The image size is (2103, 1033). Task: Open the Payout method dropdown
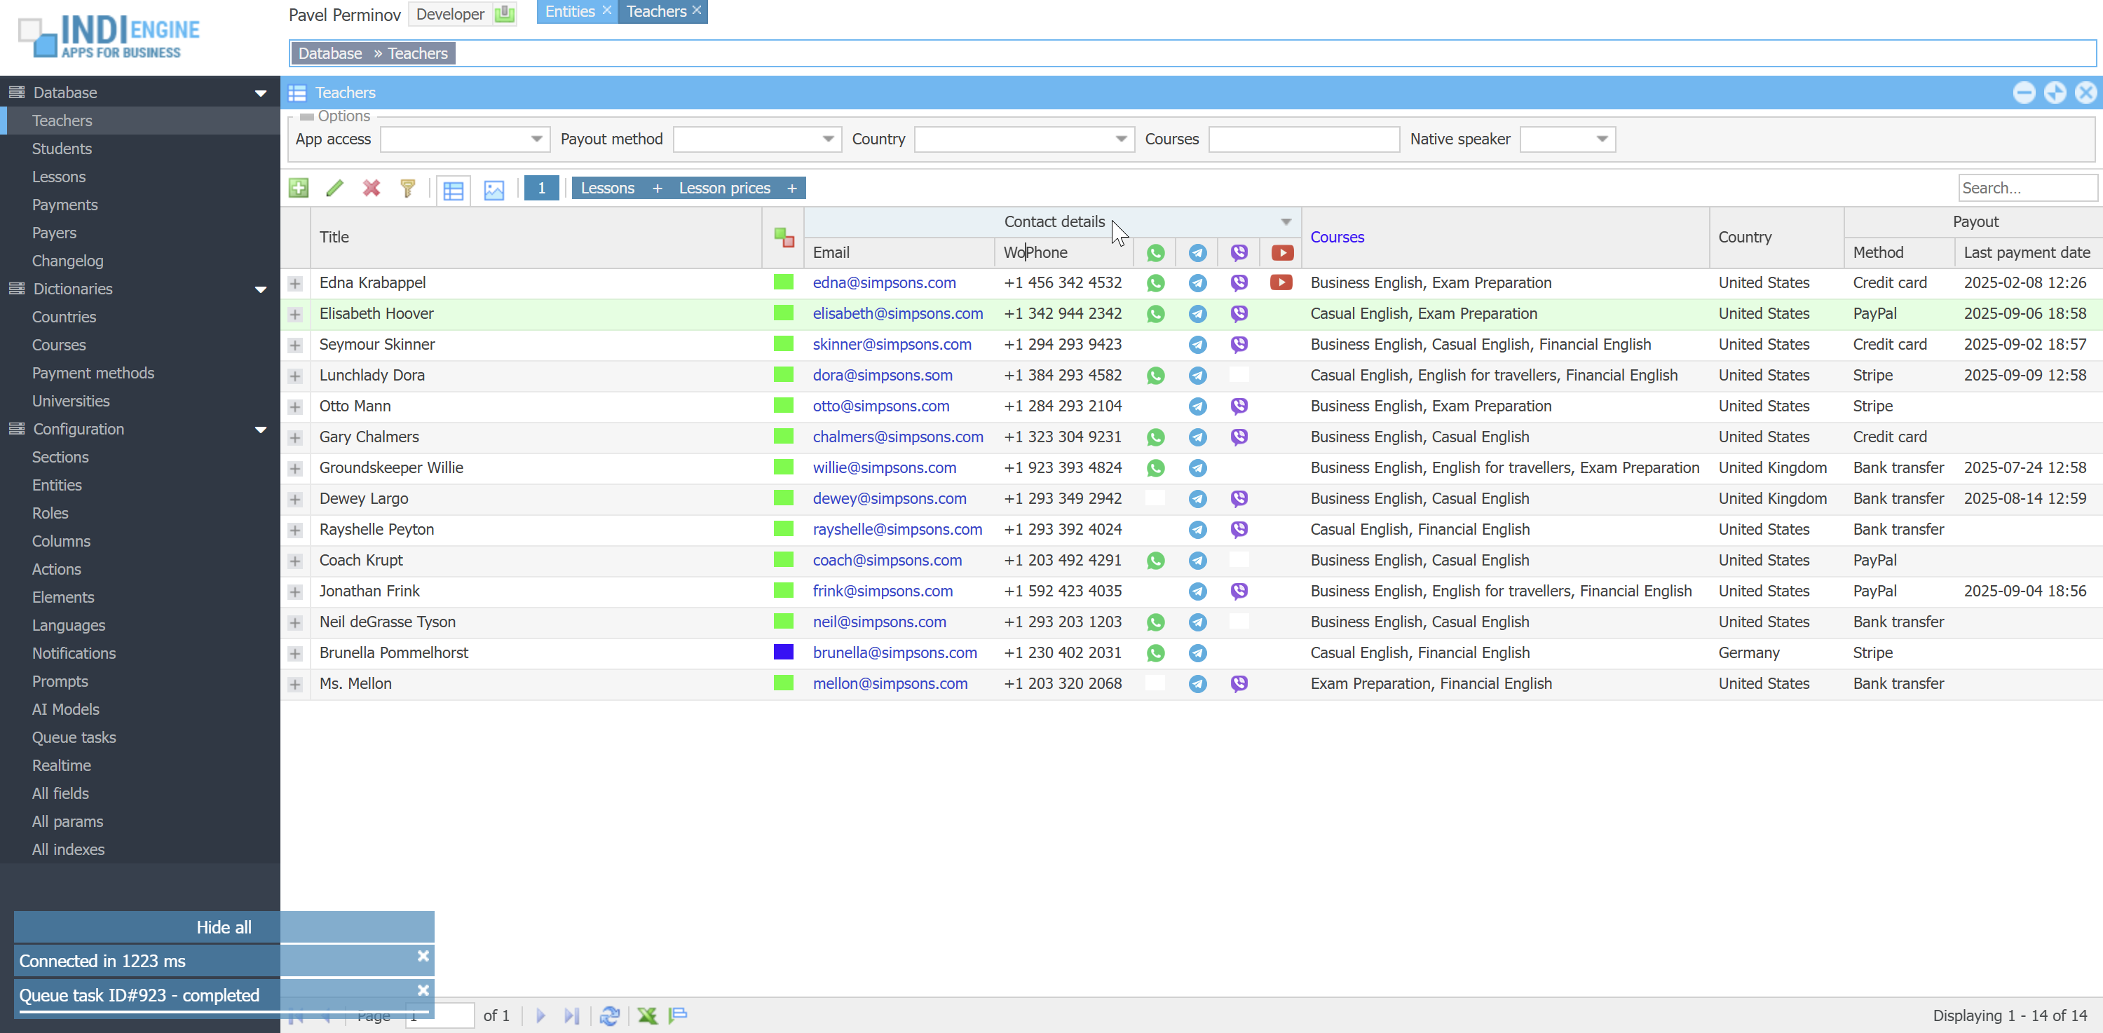[828, 139]
